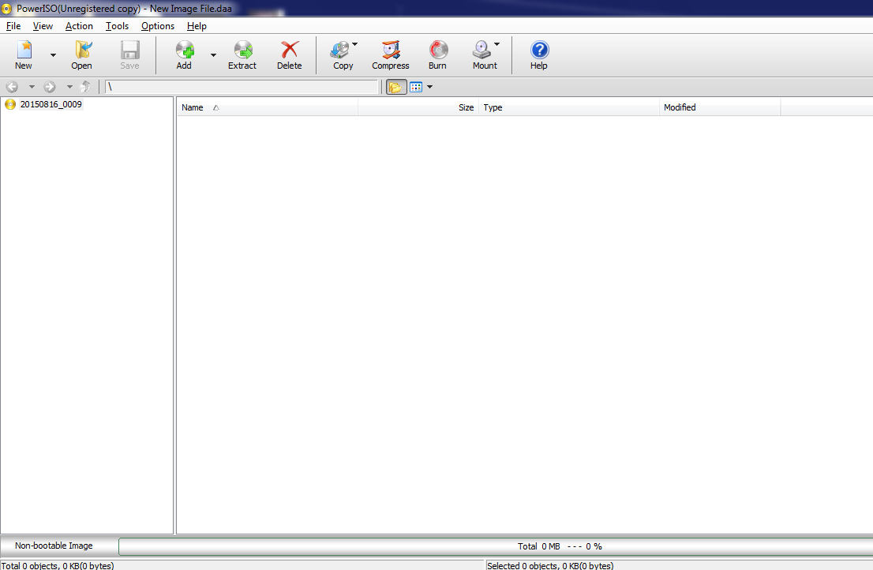The width and height of the screenshot is (873, 570).
Task: Click "Selected 0 objects, 0 KB(0 bytes)" status text
Action: 550,565
